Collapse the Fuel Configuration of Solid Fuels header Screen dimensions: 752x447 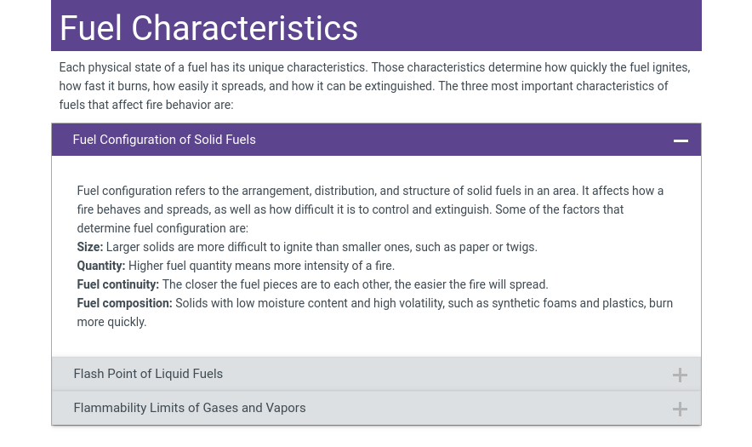[x=164, y=140]
